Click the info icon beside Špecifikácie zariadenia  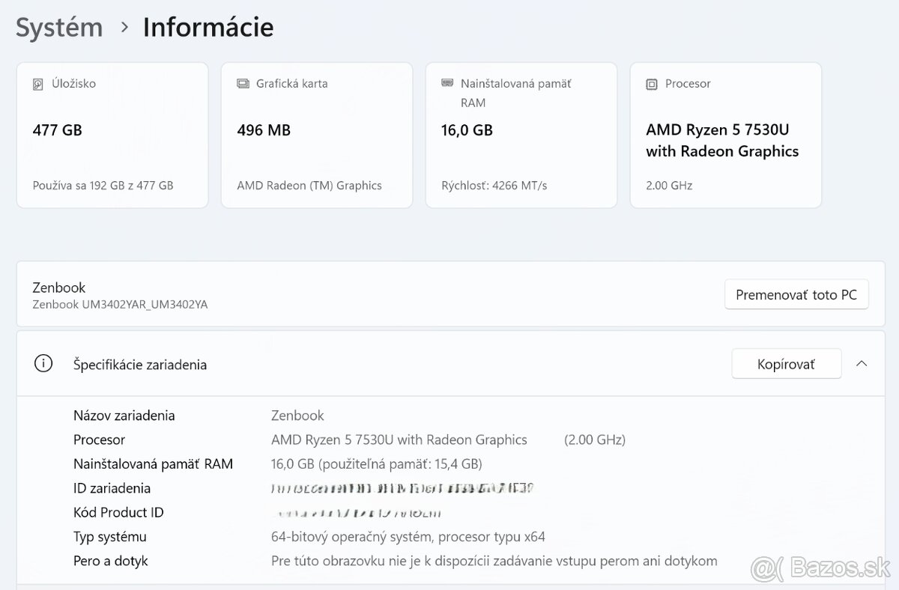click(x=43, y=364)
